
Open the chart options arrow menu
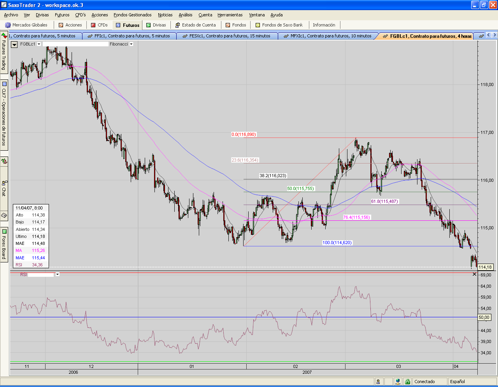click(14, 44)
